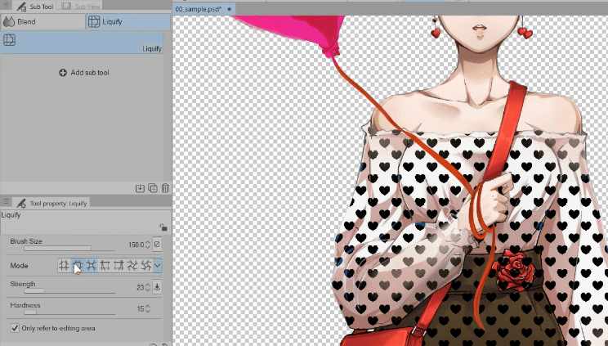
Task: Click the delete sub tool trash icon
Action: coord(165,188)
